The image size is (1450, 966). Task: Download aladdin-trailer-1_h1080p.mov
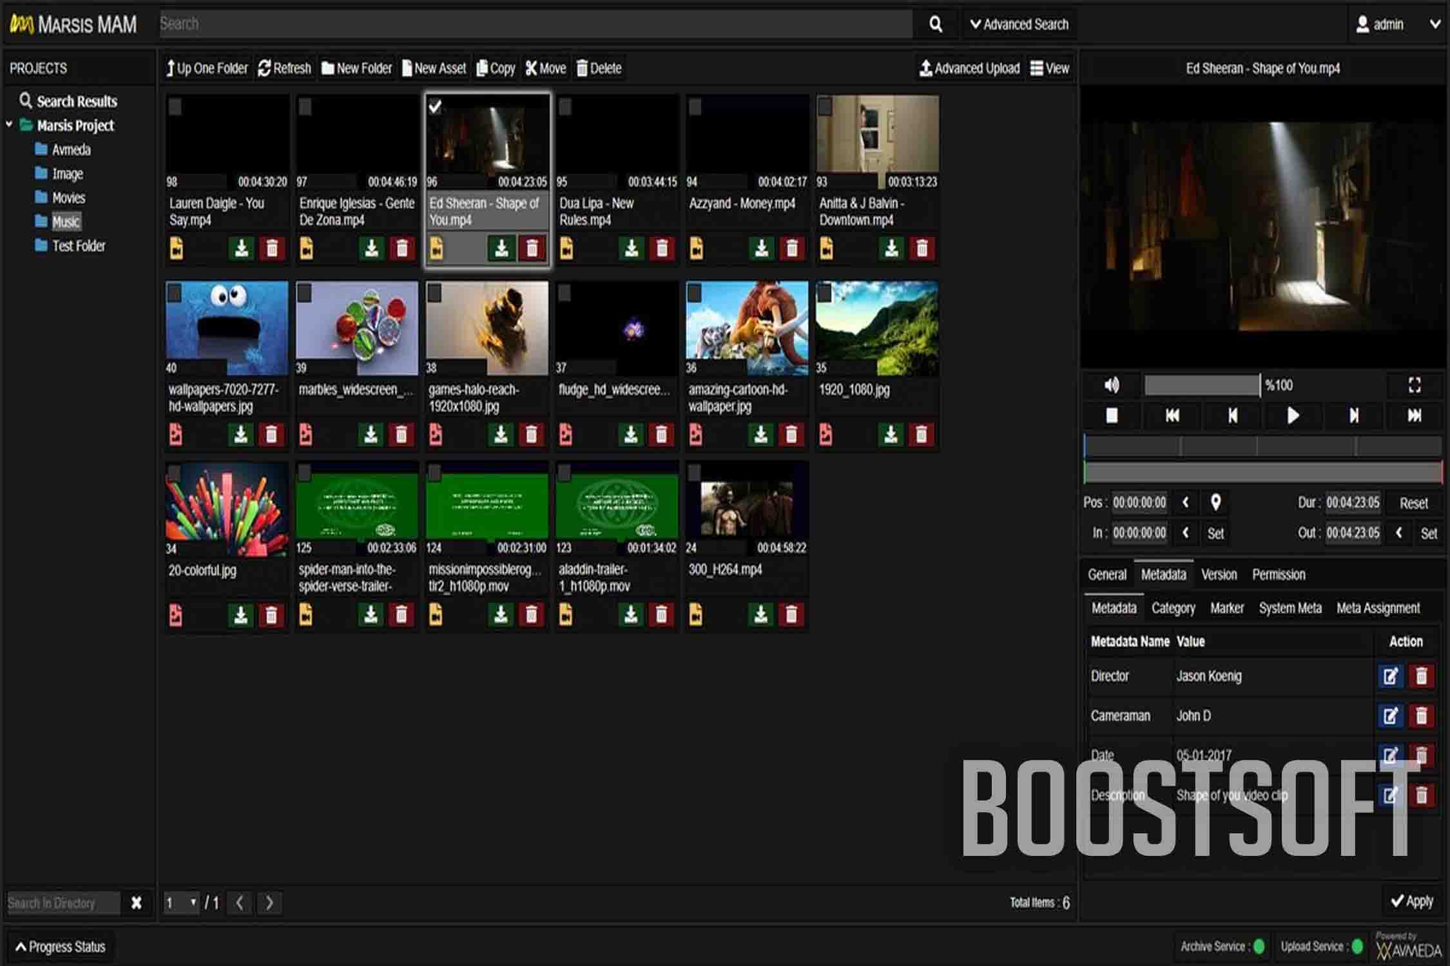click(x=631, y=615)
